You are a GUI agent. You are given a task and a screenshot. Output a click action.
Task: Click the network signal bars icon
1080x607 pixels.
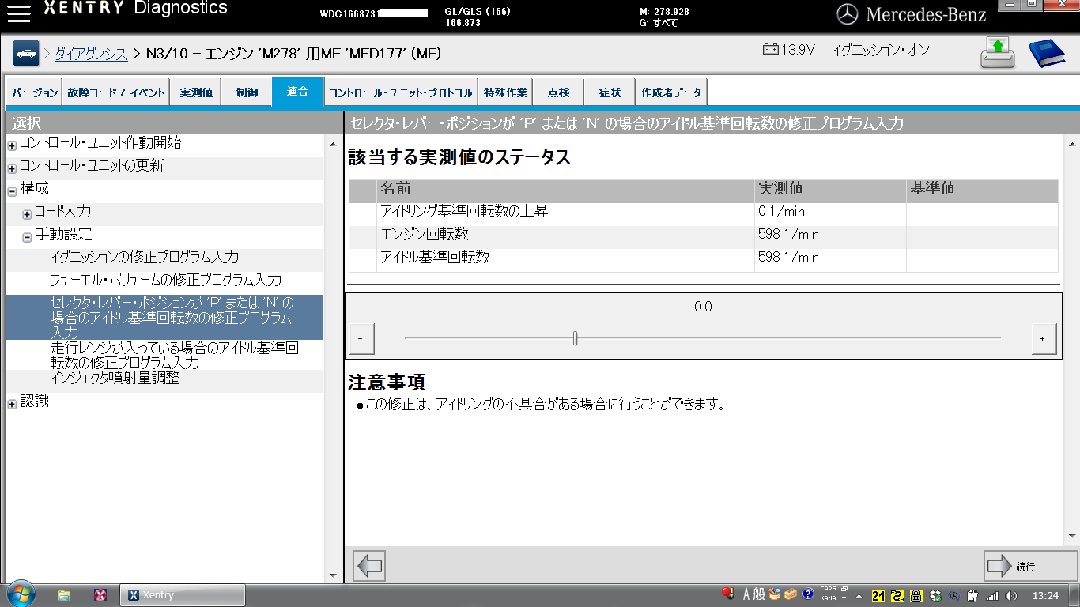(x=992, y=596)
